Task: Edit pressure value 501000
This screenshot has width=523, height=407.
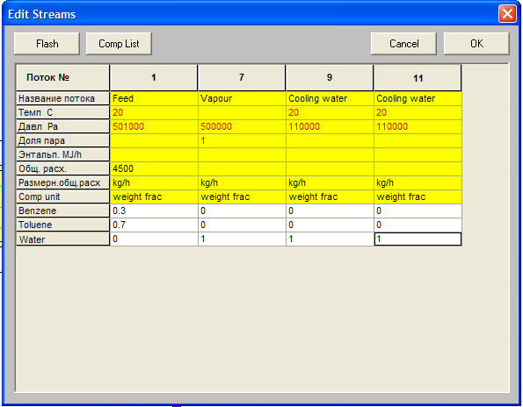Action: [154, 126]
